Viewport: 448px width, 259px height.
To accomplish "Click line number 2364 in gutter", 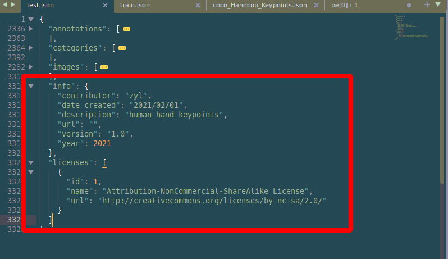I will pos(16,48).
